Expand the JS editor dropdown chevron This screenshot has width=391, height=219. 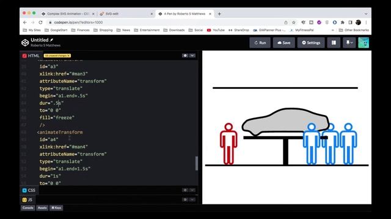[192, 200]
